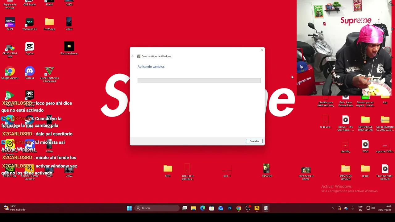Image resolution: width=395 pixels, height=222 pixels.
Task: Cancel the Windows features changes
Action: pos(254,141)
